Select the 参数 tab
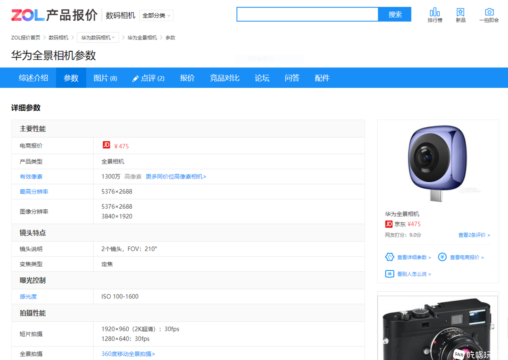The image size is (508, 360). pyautogui.click(x=71, y=78)
